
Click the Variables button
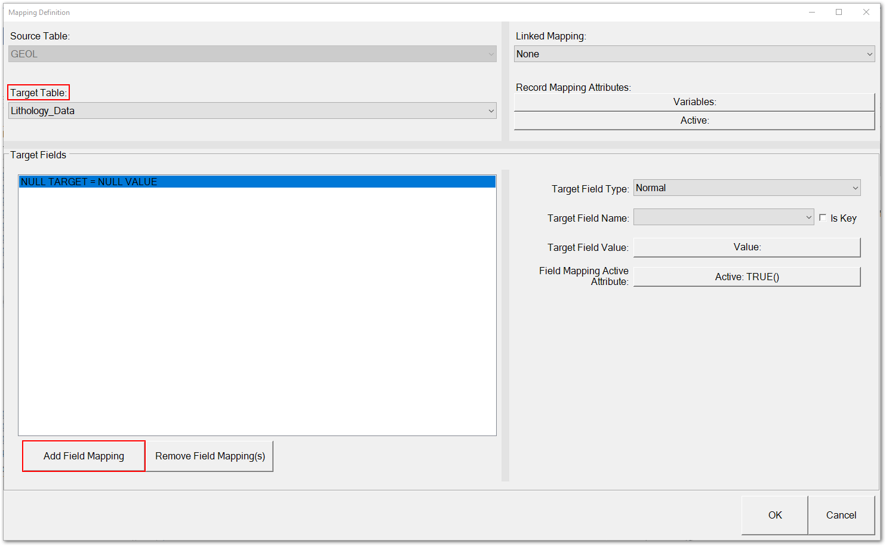click(x=694, y=102)
